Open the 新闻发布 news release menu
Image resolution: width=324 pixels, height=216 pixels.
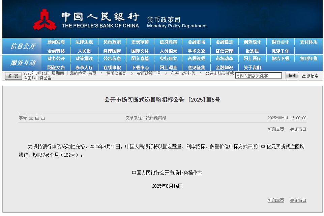coord(56,41)
